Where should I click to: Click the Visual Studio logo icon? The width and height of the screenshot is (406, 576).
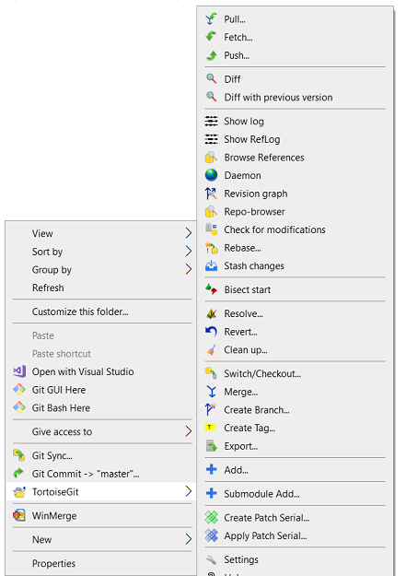coord(19,371)
